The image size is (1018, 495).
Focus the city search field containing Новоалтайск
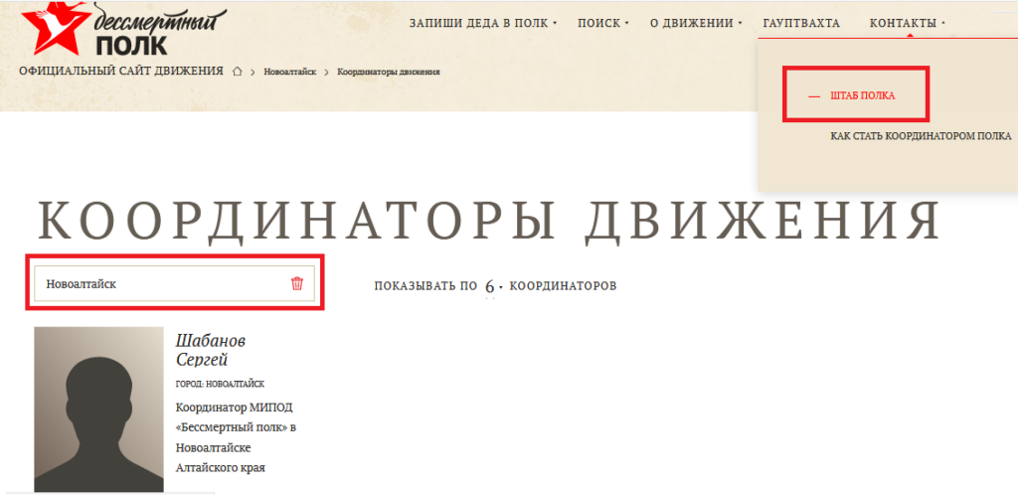click(159, 283)
